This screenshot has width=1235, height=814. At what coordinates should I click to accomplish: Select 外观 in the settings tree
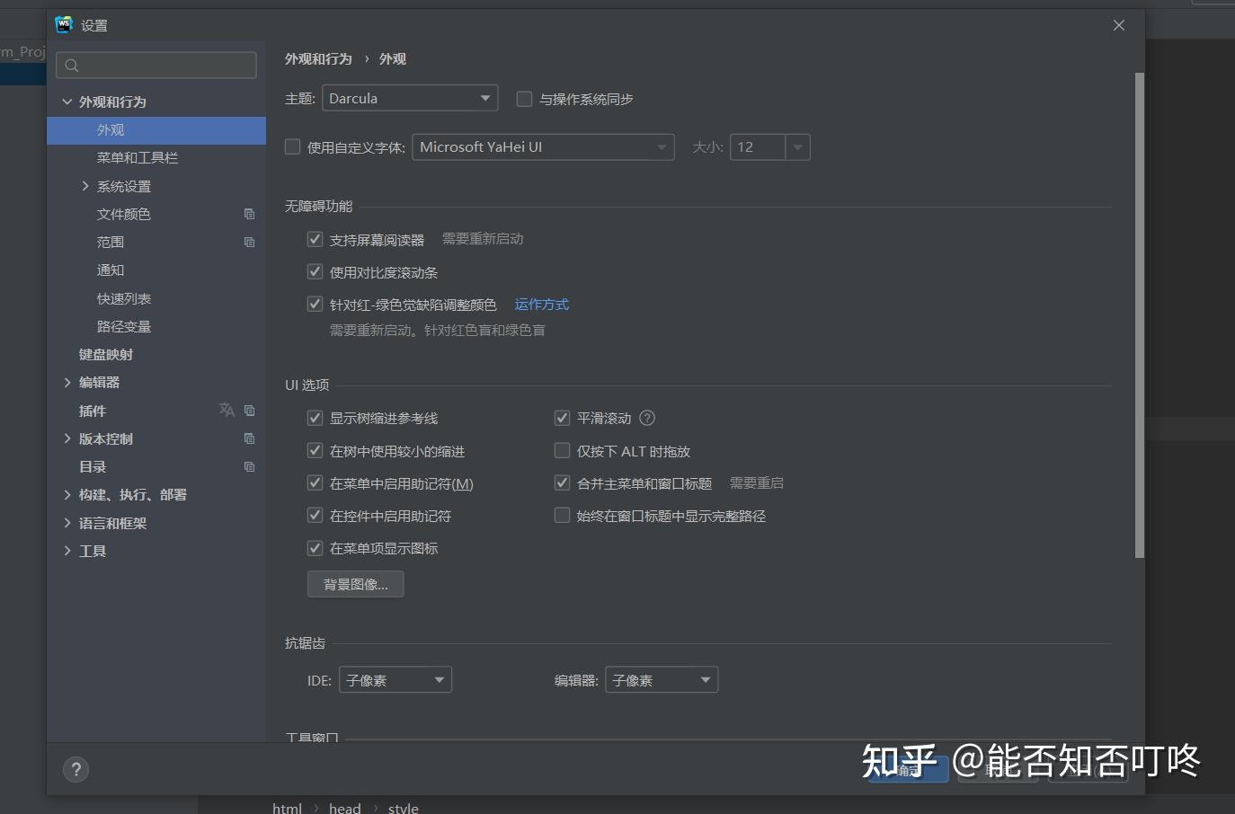tap(156, 130)
